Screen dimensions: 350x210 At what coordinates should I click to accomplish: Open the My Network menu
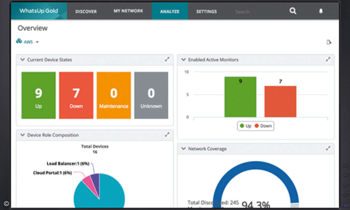(x=128, y=11)
